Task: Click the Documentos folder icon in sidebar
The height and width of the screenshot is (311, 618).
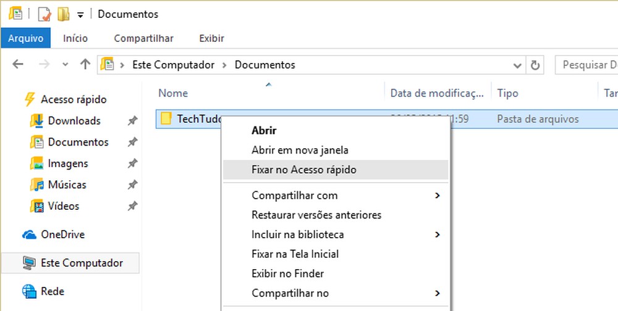Action: pyautogui.click(x=36, y=142)
